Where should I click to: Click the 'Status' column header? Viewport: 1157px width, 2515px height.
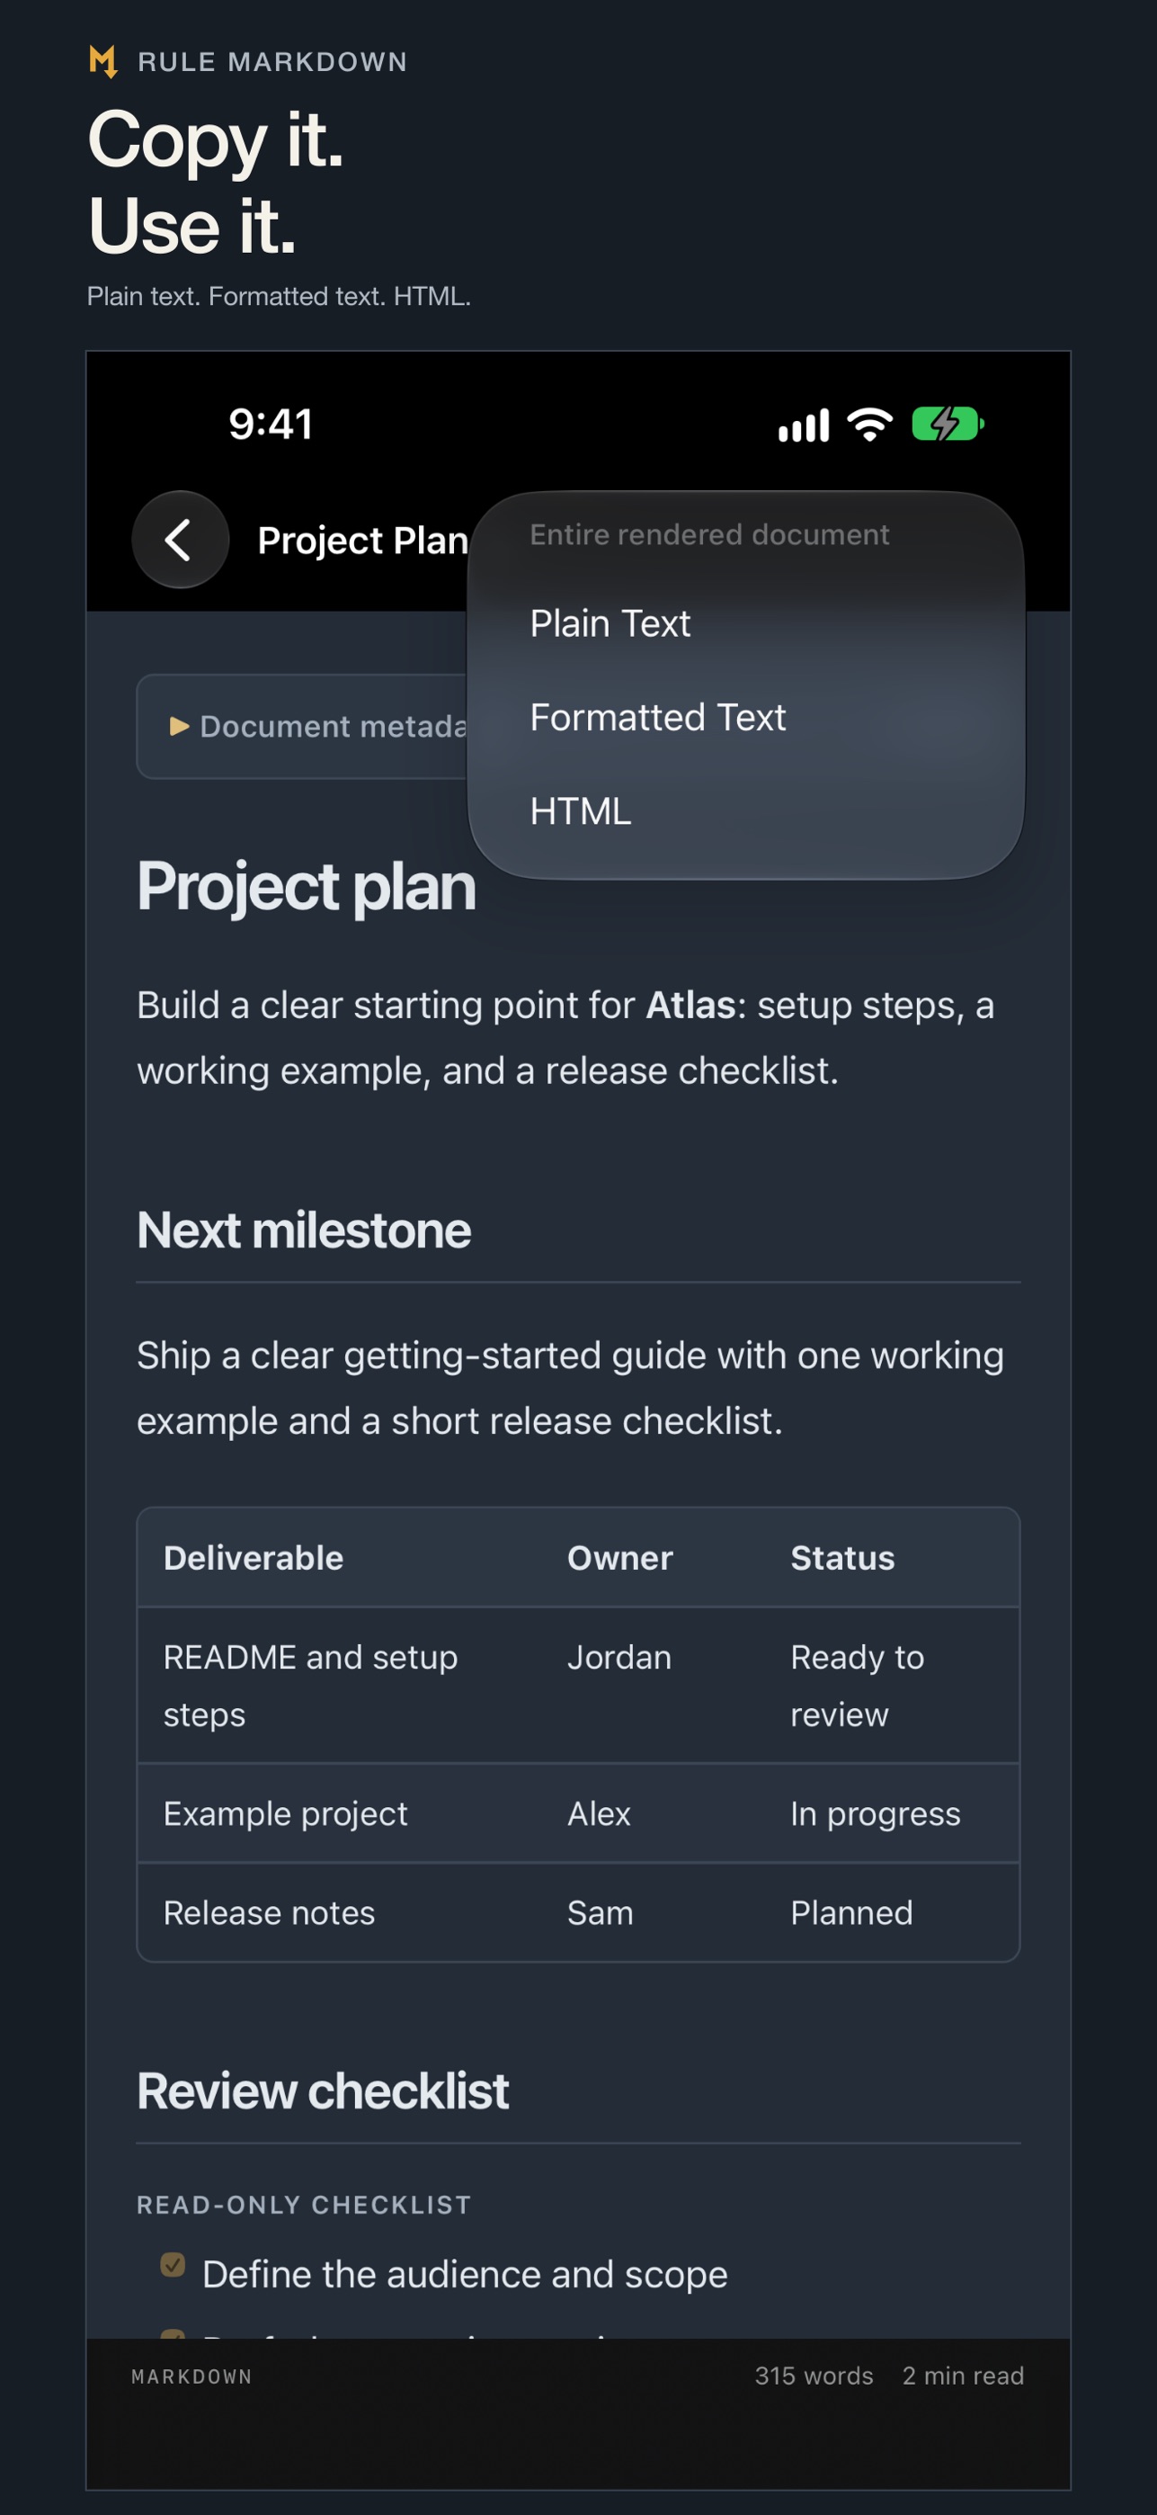coord(843,1558)
